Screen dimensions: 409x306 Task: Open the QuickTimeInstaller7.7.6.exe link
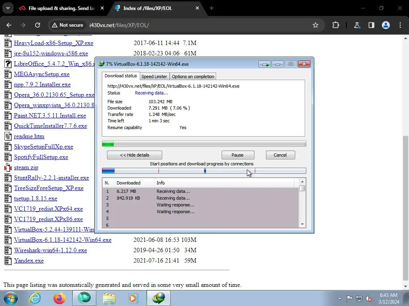(50, 126)
